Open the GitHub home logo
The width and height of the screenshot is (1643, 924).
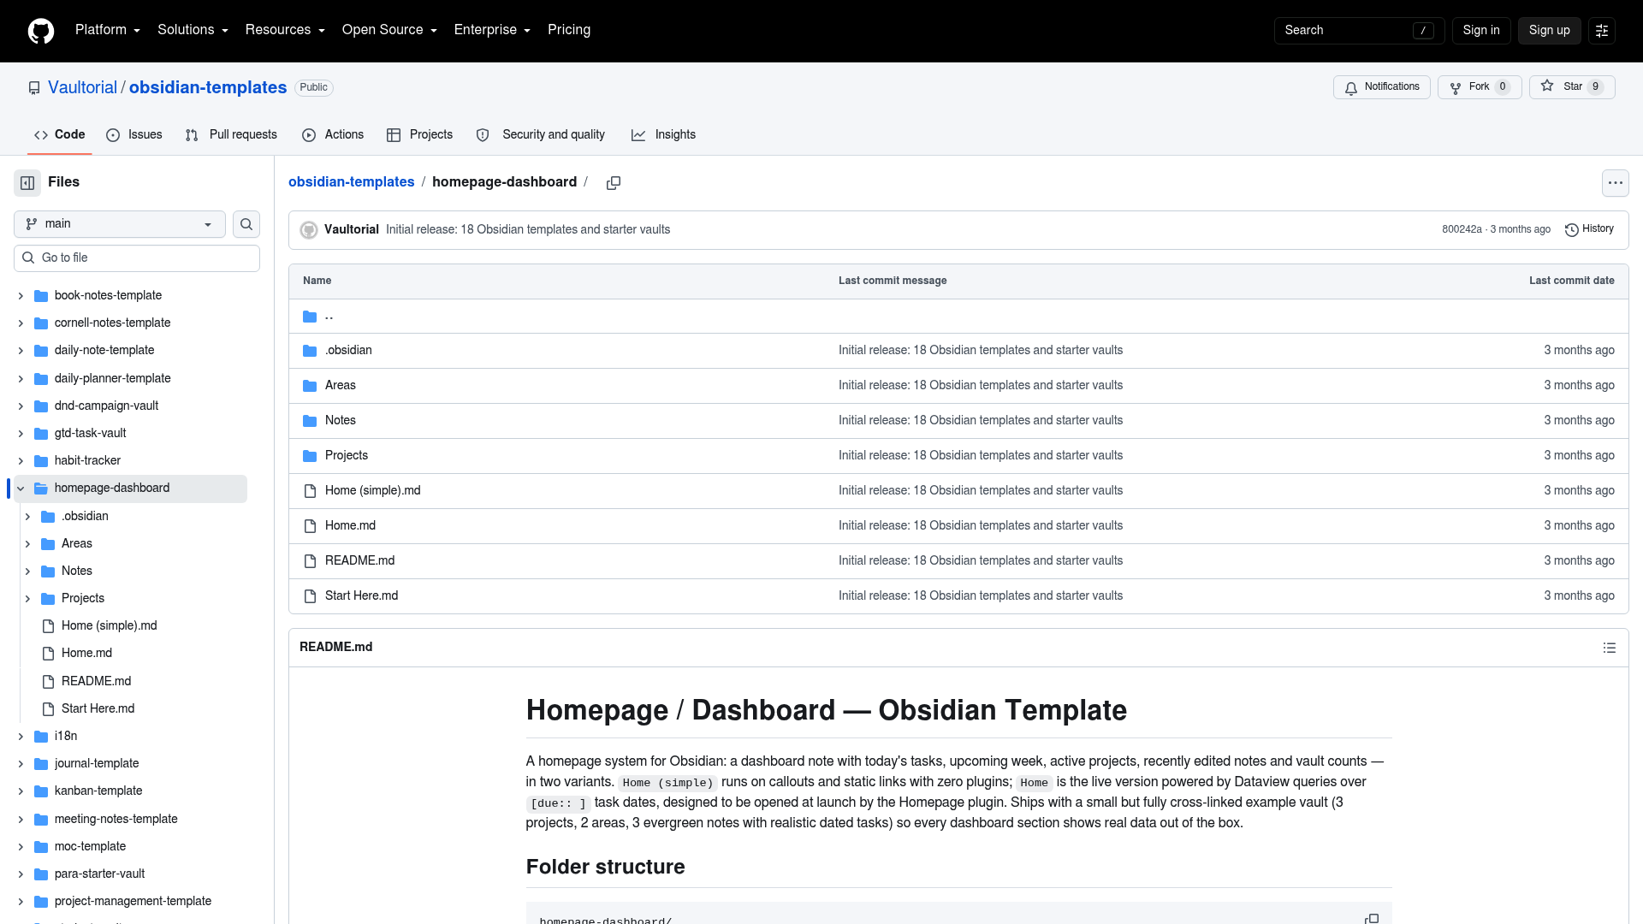click(41, 31)
